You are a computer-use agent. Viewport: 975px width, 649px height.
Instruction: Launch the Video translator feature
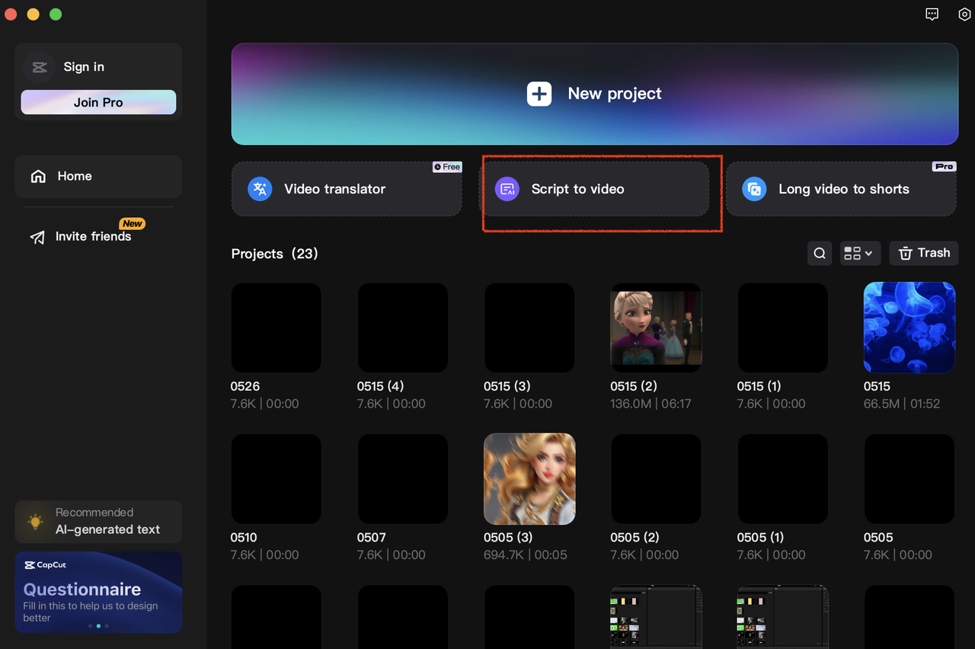click(x=347, y=189)
